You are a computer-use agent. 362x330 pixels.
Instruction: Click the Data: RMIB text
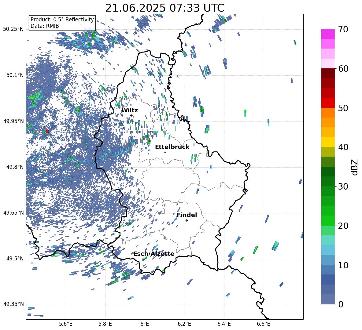[45, 26]
